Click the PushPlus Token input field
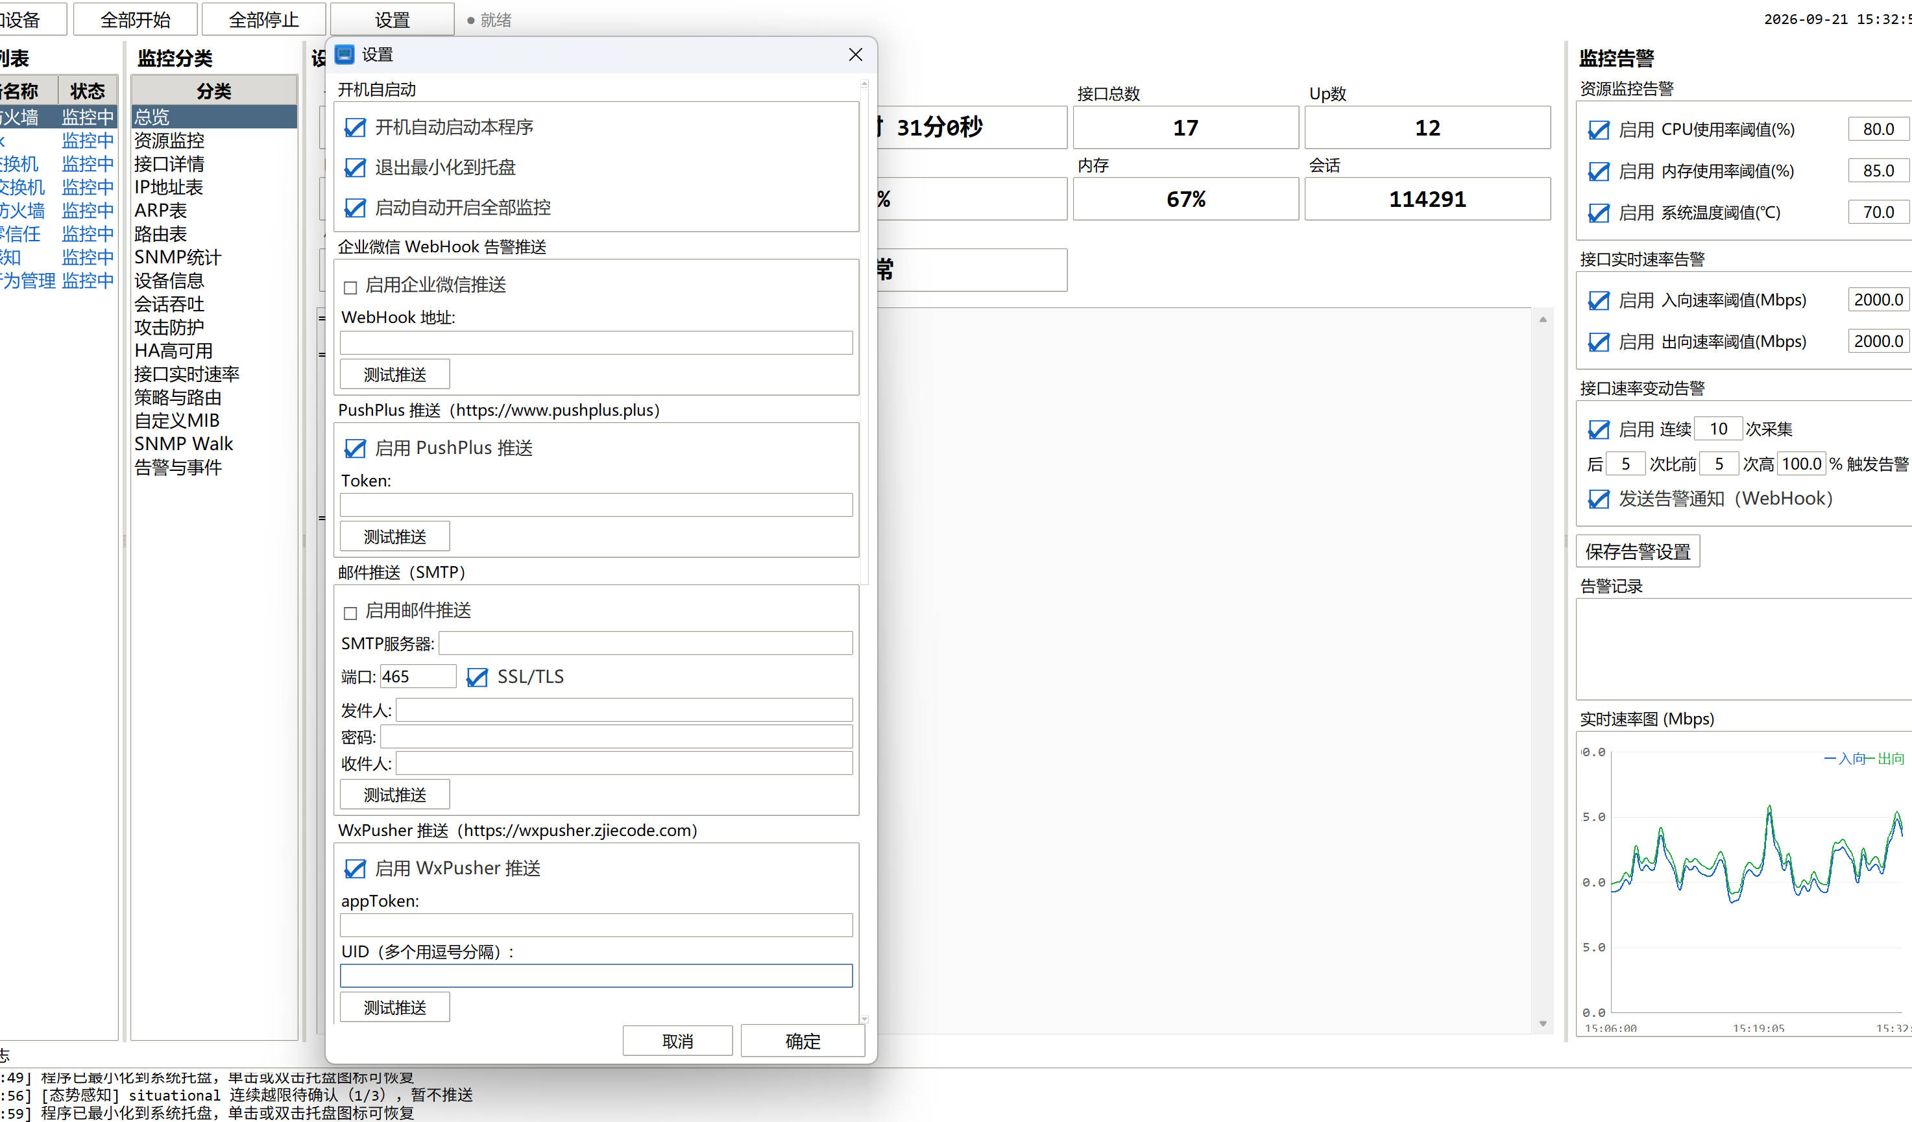The image size is (1912, 1122). [596, 505]
